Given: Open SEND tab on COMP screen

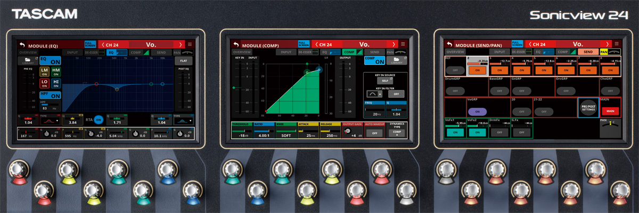Looking at the screenshot, I should pos(375,53).
